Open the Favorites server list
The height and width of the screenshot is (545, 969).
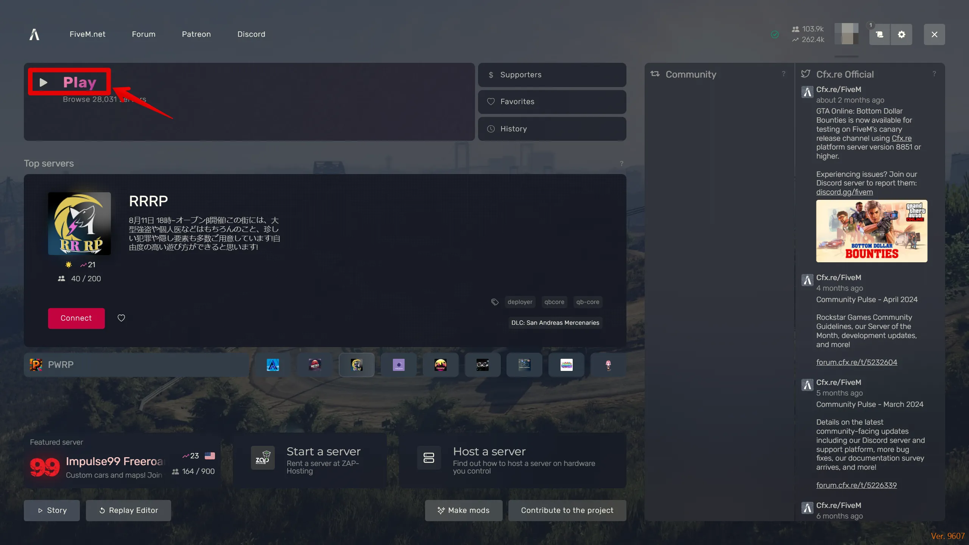tap(552, 102)
